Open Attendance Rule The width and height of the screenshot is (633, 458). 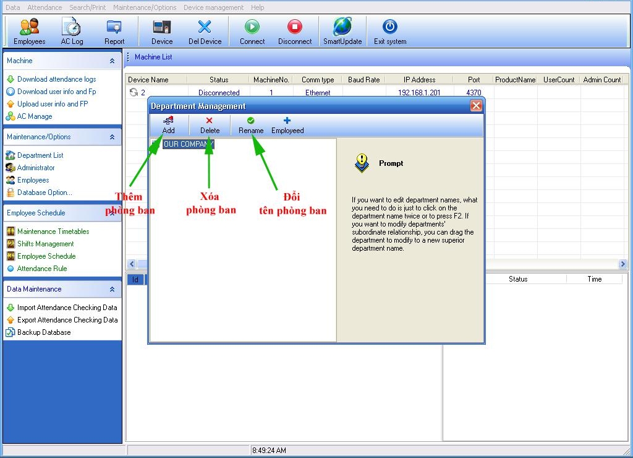41,269
